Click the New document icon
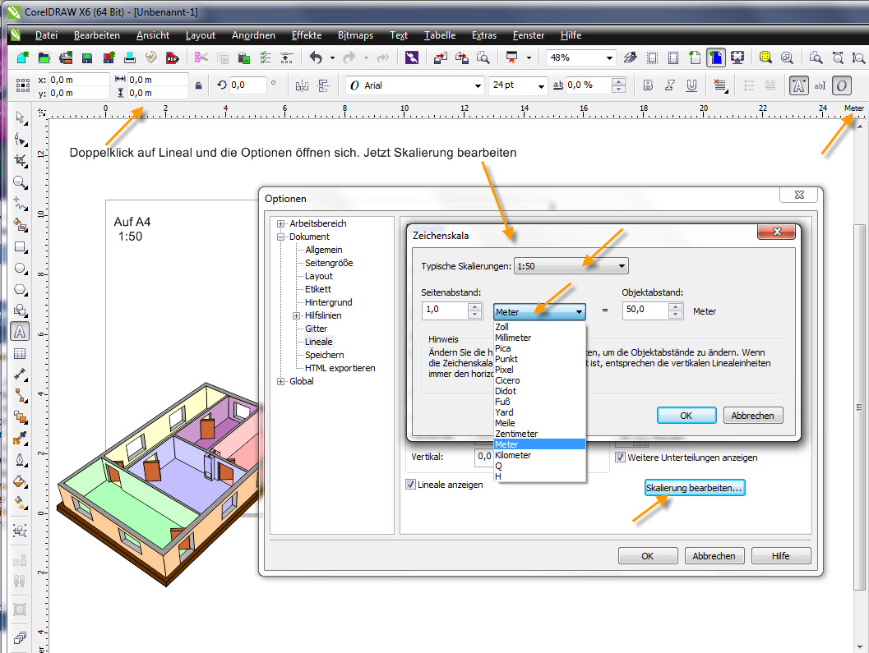The height and width of the screenshot is (653, 869). (23, 57)
